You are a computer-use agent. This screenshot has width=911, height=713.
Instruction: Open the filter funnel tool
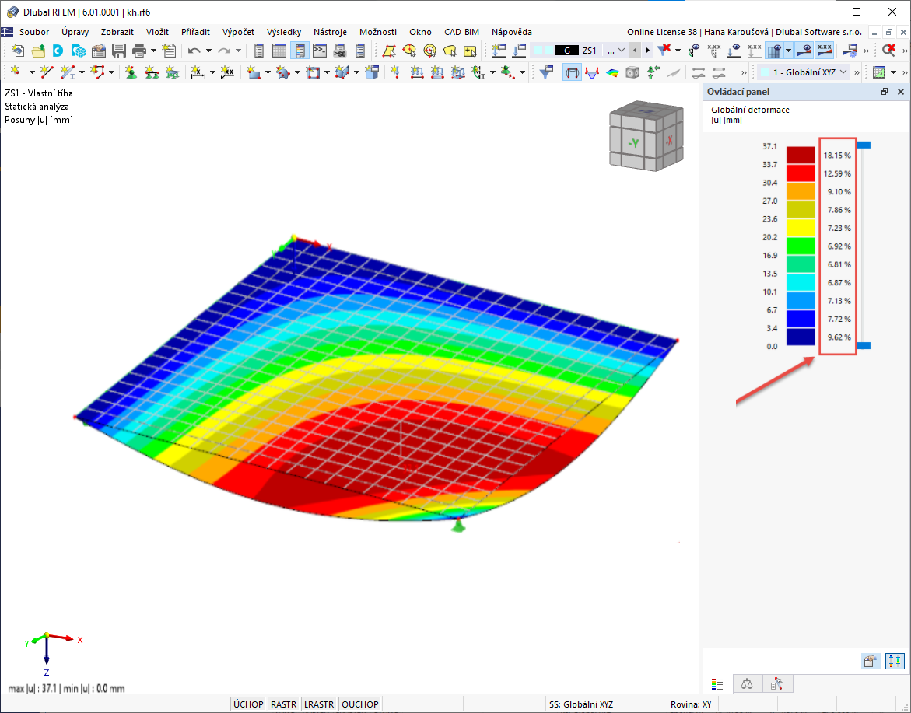tap(545, 72)
